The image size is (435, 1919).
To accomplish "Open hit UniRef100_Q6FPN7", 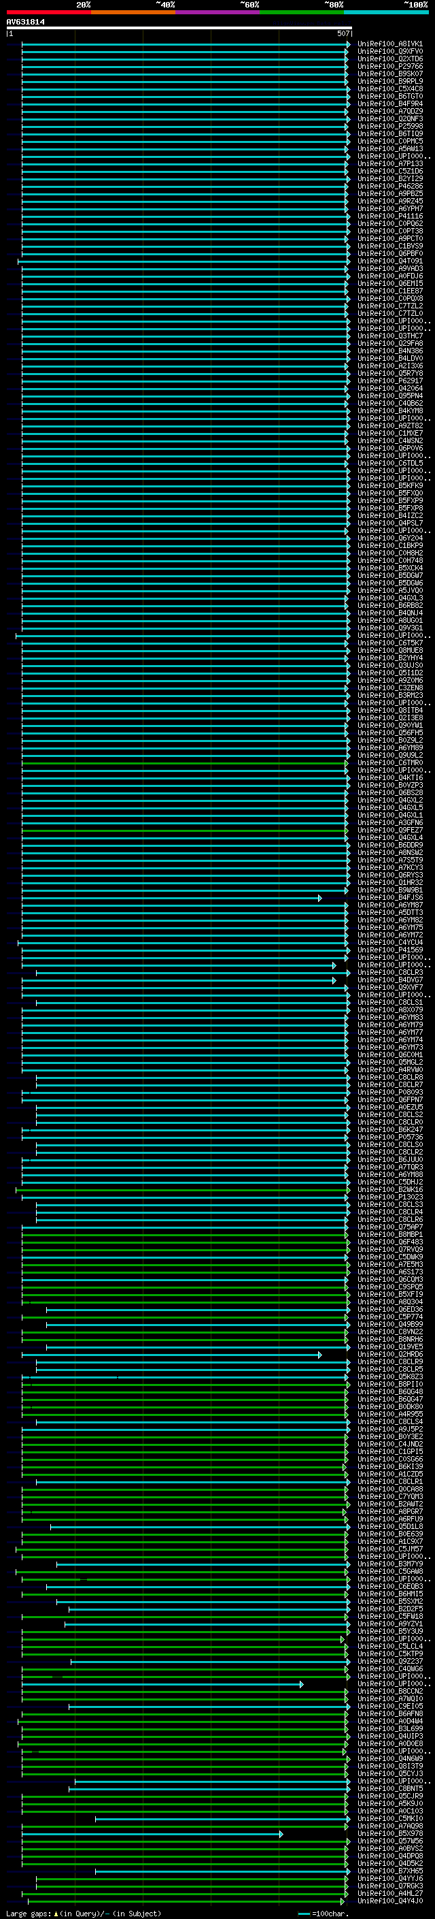I will point(389,1099).
